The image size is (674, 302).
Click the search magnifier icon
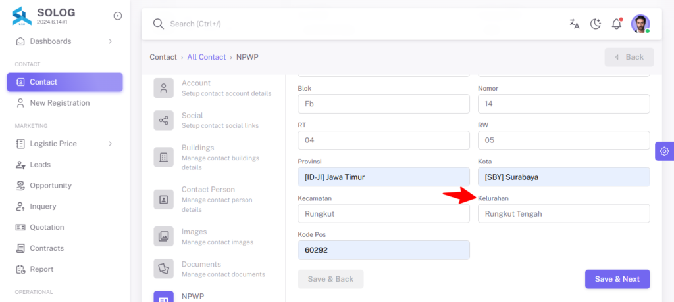pos(159,24)
